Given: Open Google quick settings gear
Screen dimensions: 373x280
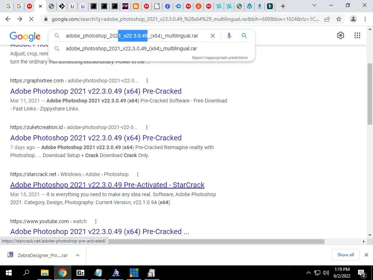Looking at the screenshot, I should coord(341,35).
